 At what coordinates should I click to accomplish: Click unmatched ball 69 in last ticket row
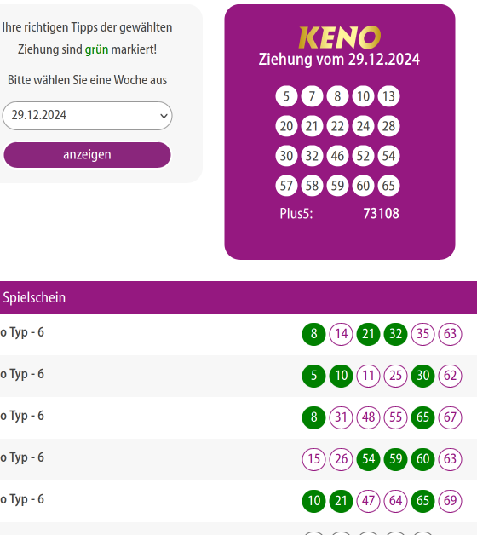click(x=450, y=501)
